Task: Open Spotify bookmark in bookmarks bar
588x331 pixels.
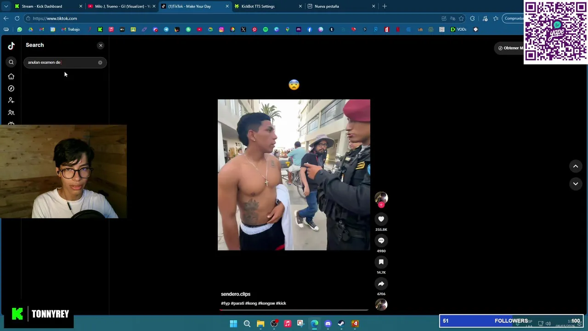Action: 266,29
